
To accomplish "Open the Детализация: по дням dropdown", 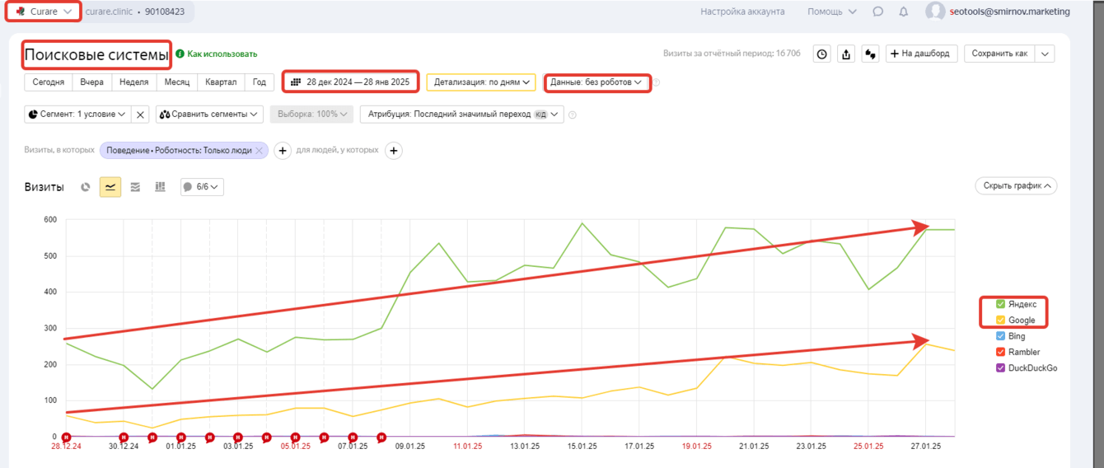I will click(x=481, y=82).
